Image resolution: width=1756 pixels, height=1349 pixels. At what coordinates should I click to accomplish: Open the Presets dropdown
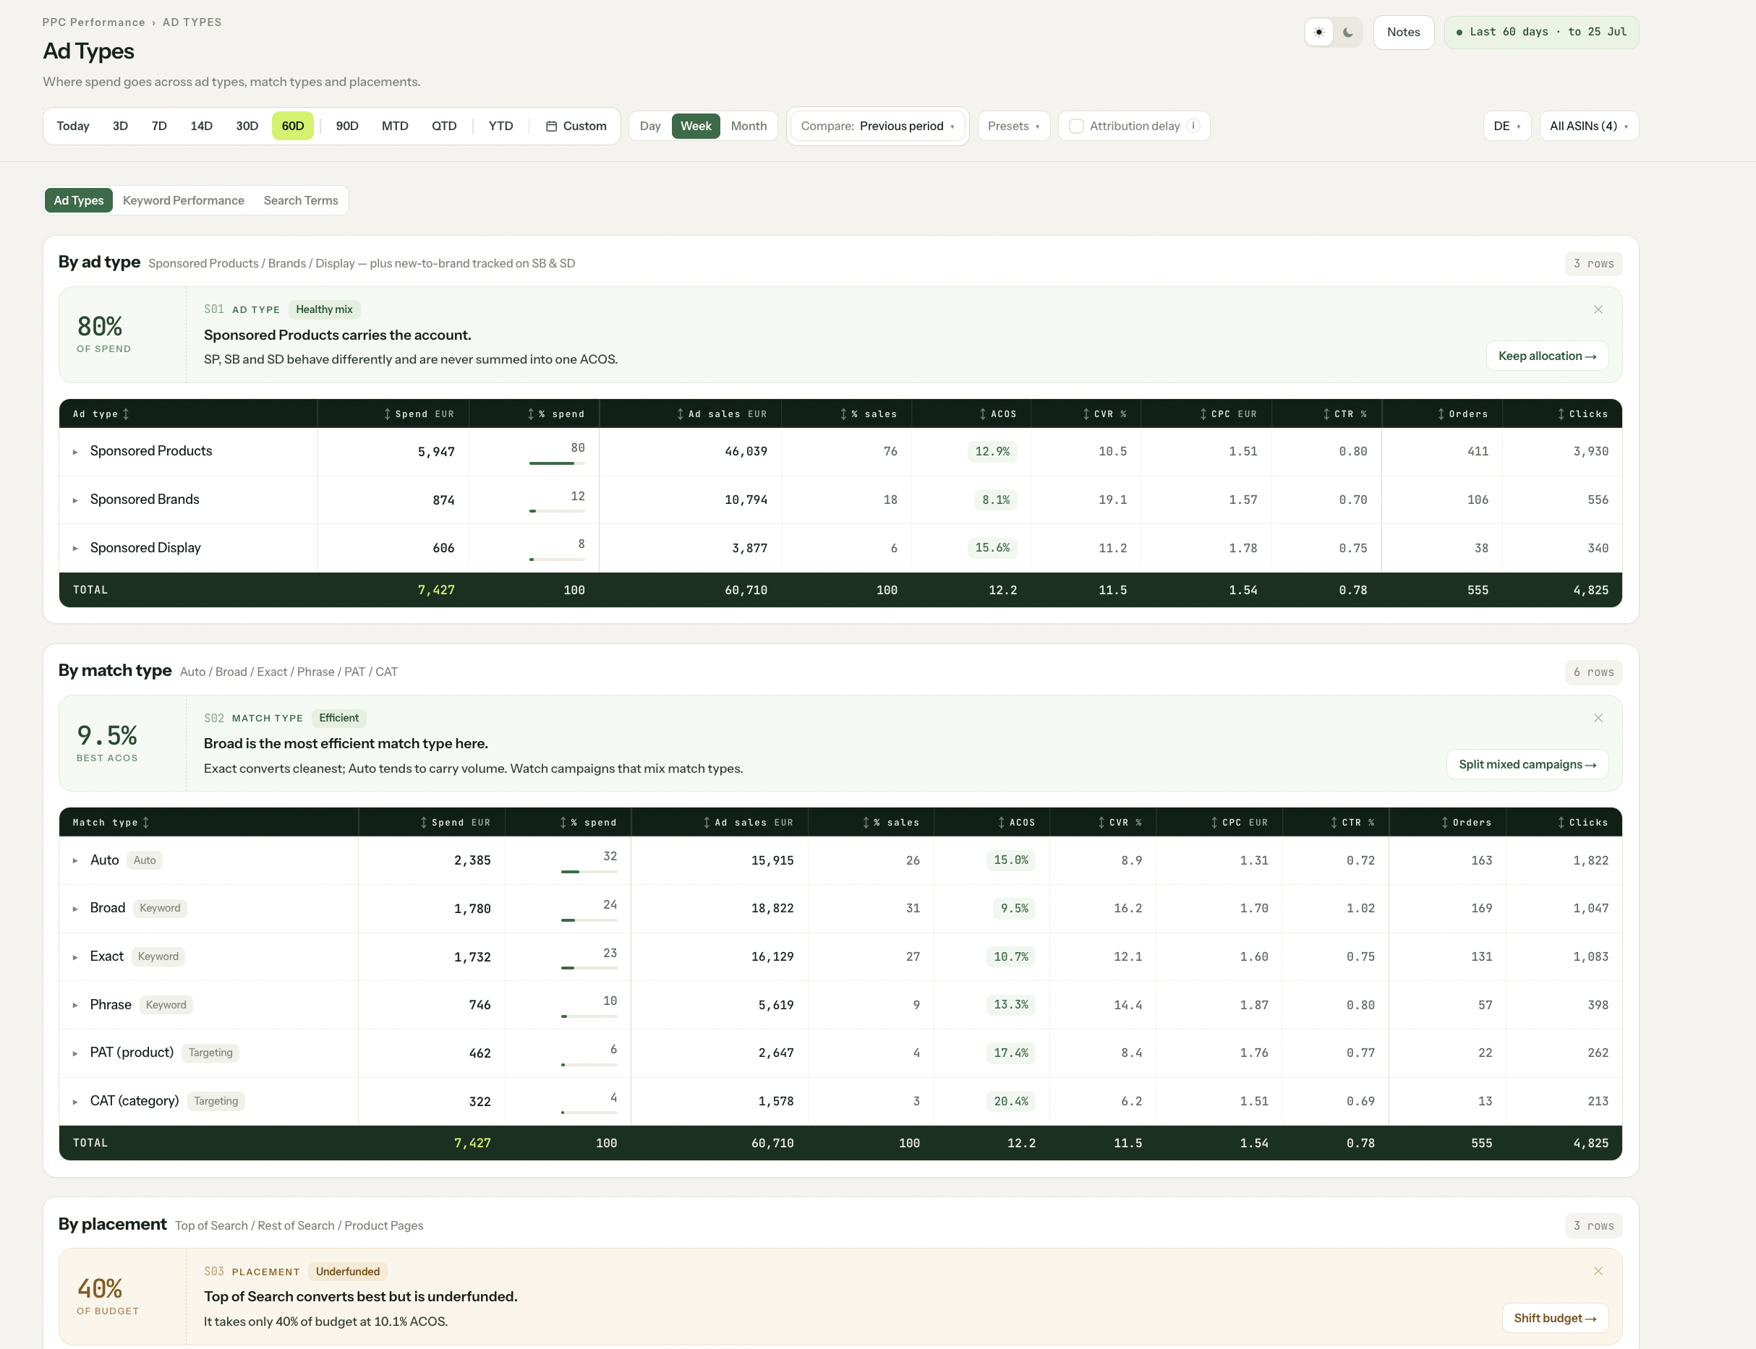pos(1013,126)
